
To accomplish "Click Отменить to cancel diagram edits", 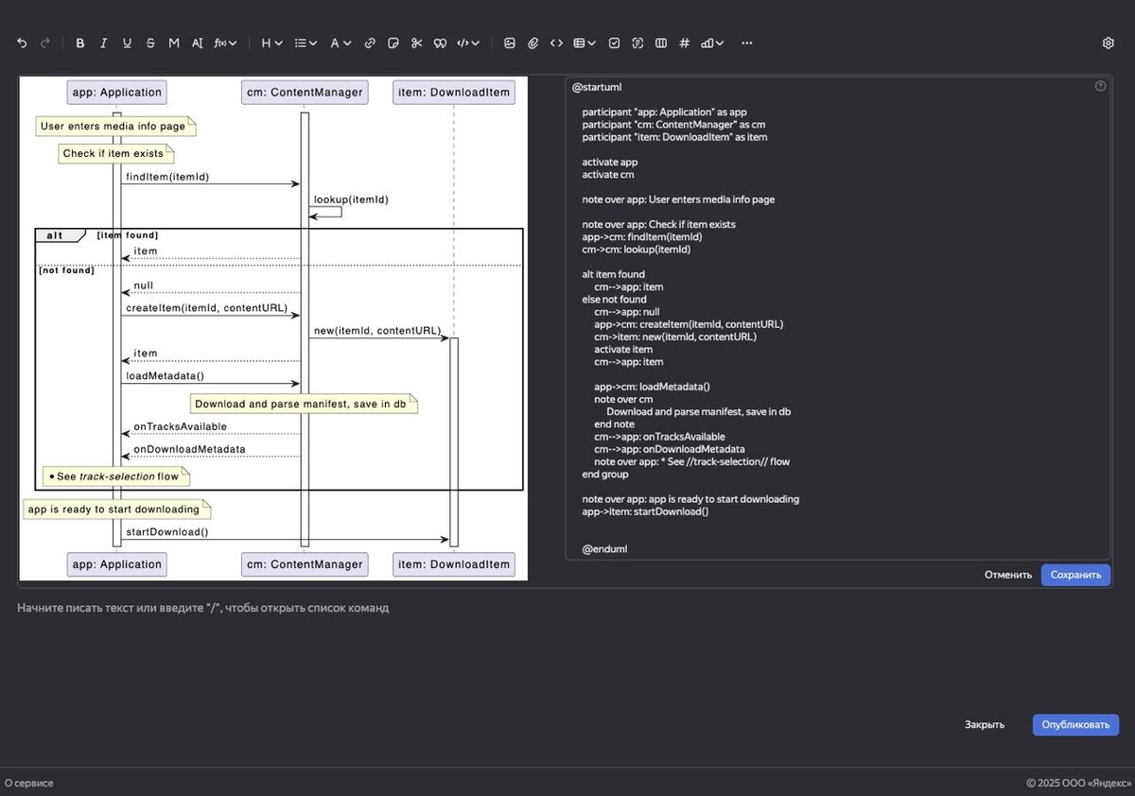I will click(1008, 575).
